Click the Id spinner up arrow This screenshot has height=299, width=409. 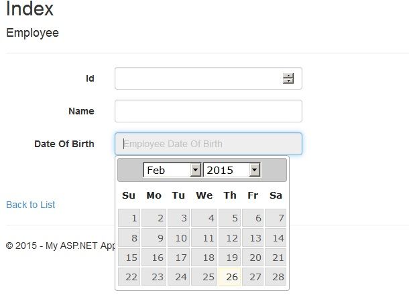click(288, 75)
